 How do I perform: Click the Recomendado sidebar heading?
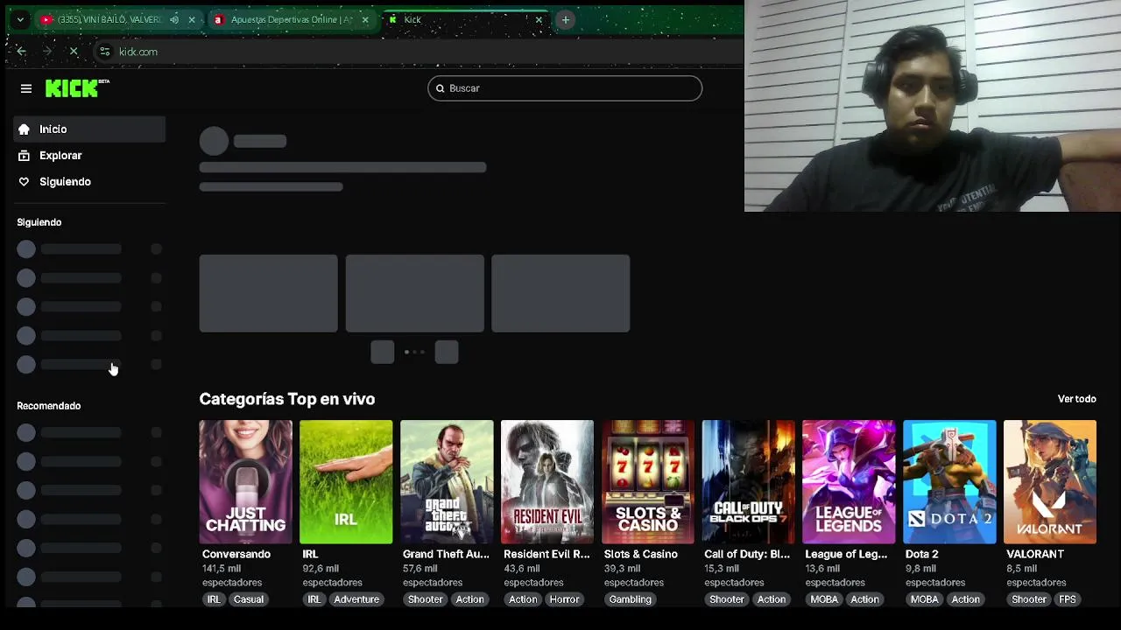click(x=49, y=406)
